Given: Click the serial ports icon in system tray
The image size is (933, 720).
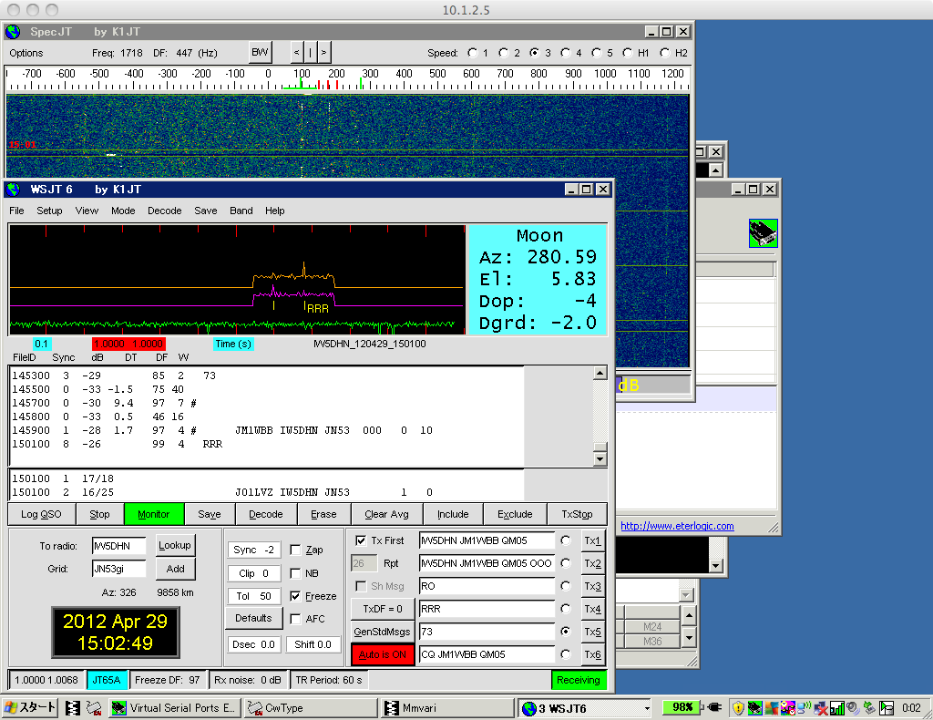Looking at the screenshot, I should [x=754, y=707].
